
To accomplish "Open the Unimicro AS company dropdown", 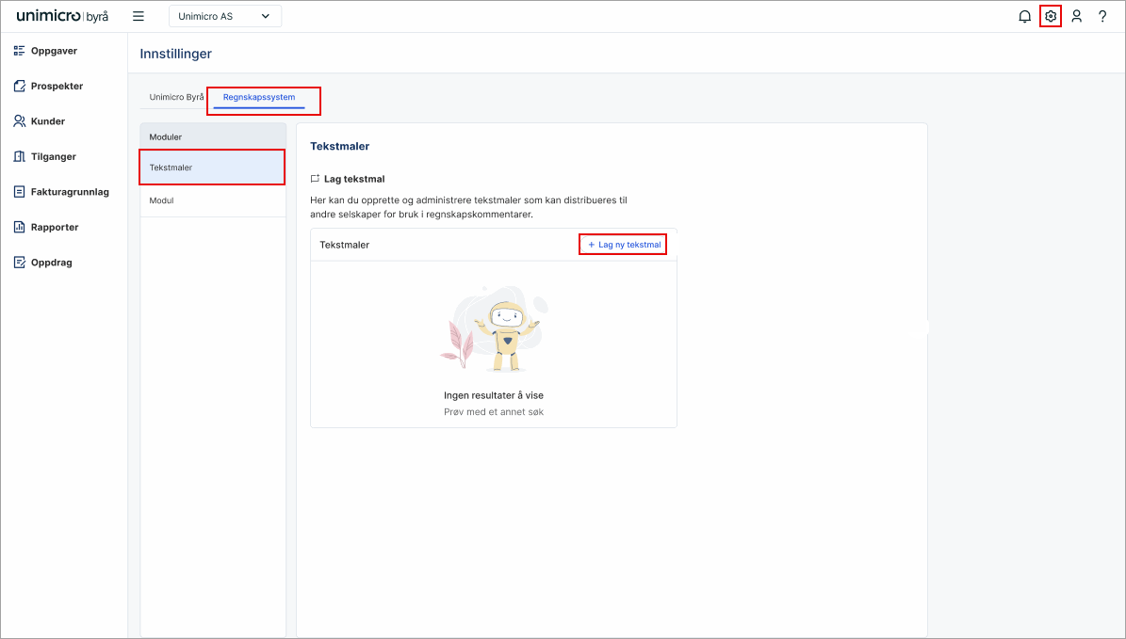I will pyautogui.click(x=225, y=16).
